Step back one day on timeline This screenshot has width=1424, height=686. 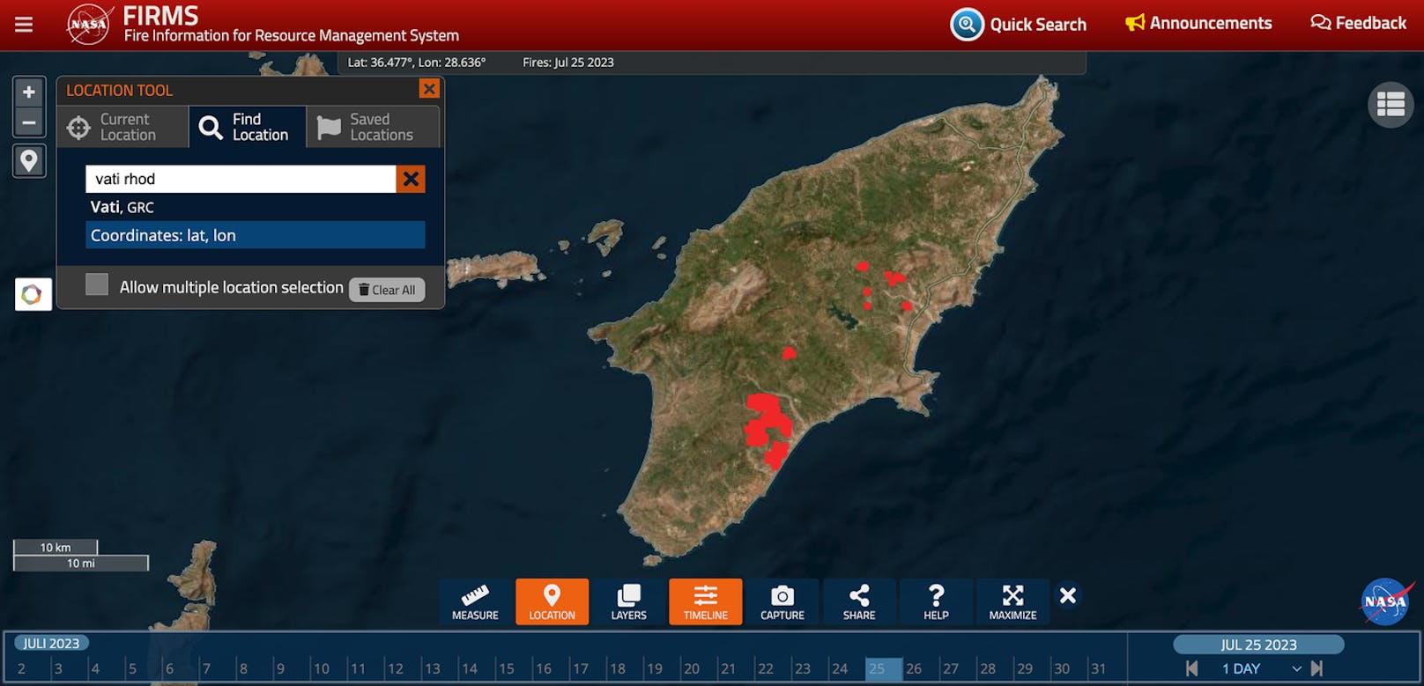point(1191,668)
